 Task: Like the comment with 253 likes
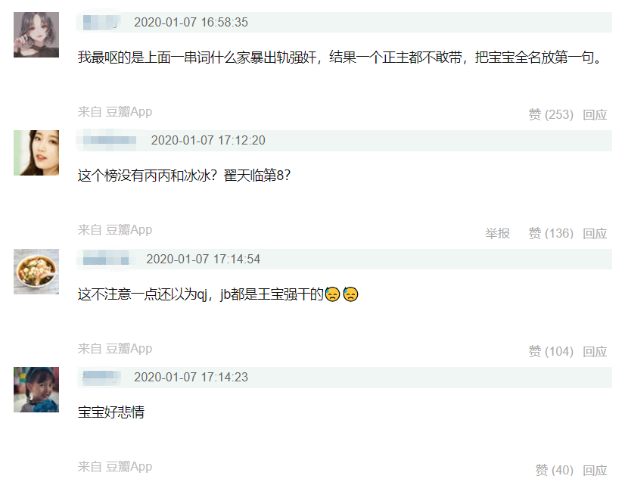551,114
